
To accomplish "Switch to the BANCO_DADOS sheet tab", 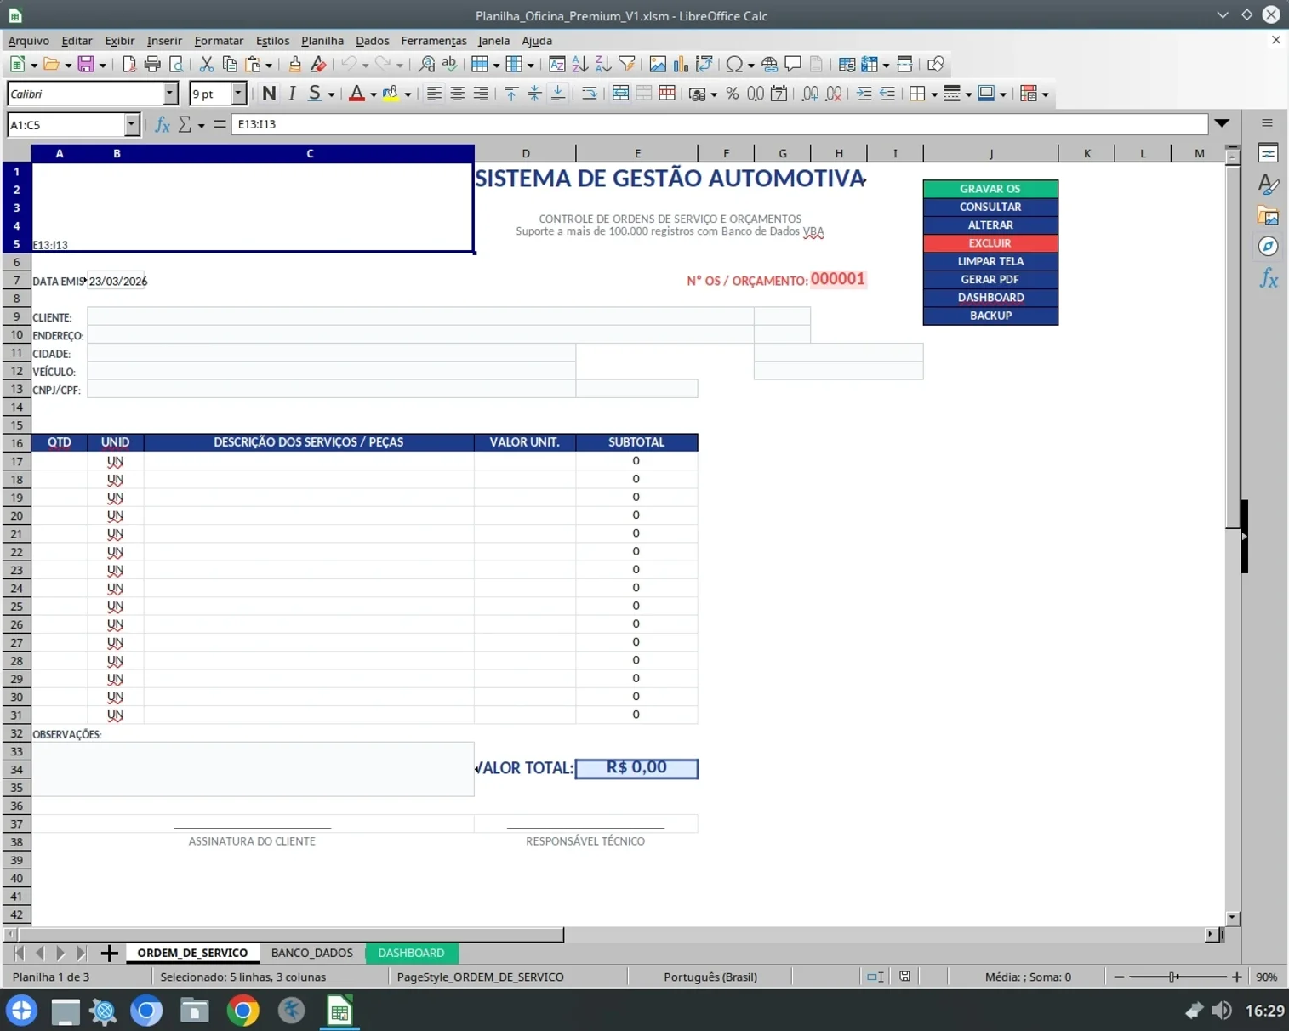I will click(x=311, y=953).
